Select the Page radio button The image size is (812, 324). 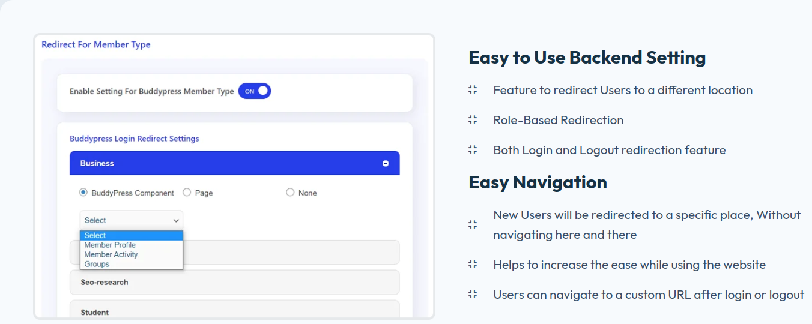[187, 193]
